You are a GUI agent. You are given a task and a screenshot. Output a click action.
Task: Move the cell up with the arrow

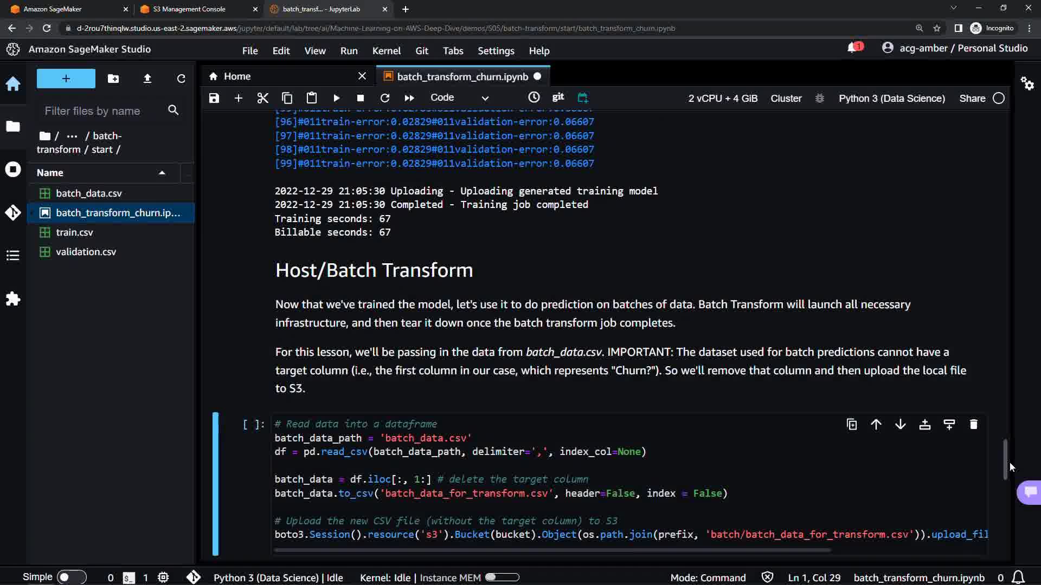[x=876, y=425]
